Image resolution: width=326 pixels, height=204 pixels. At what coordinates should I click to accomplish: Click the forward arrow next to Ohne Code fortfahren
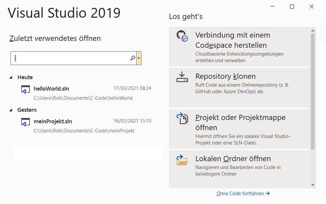point(268,193)
